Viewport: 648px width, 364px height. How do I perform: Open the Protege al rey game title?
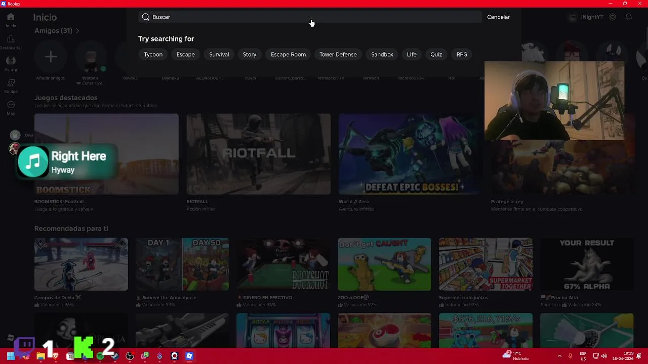(x=507, y=202)
